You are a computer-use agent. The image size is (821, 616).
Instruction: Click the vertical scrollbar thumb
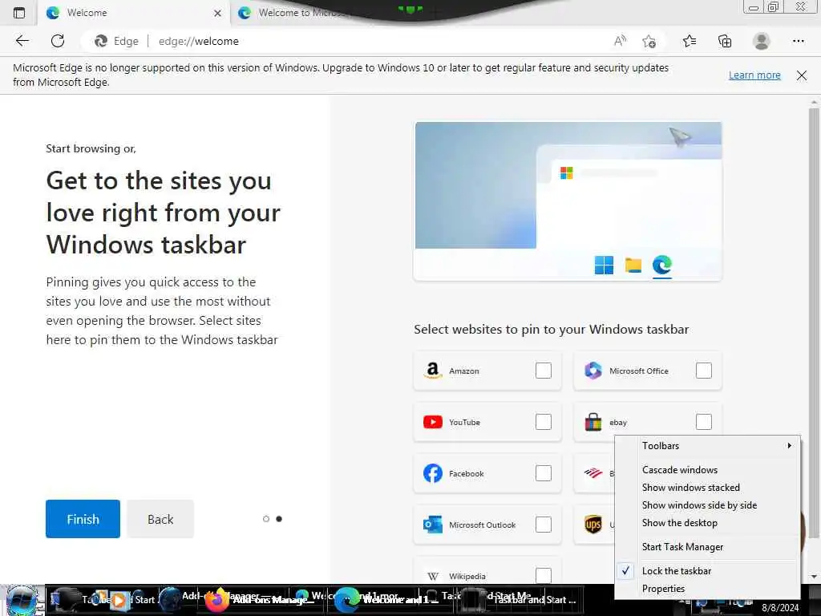click(814, 322)
